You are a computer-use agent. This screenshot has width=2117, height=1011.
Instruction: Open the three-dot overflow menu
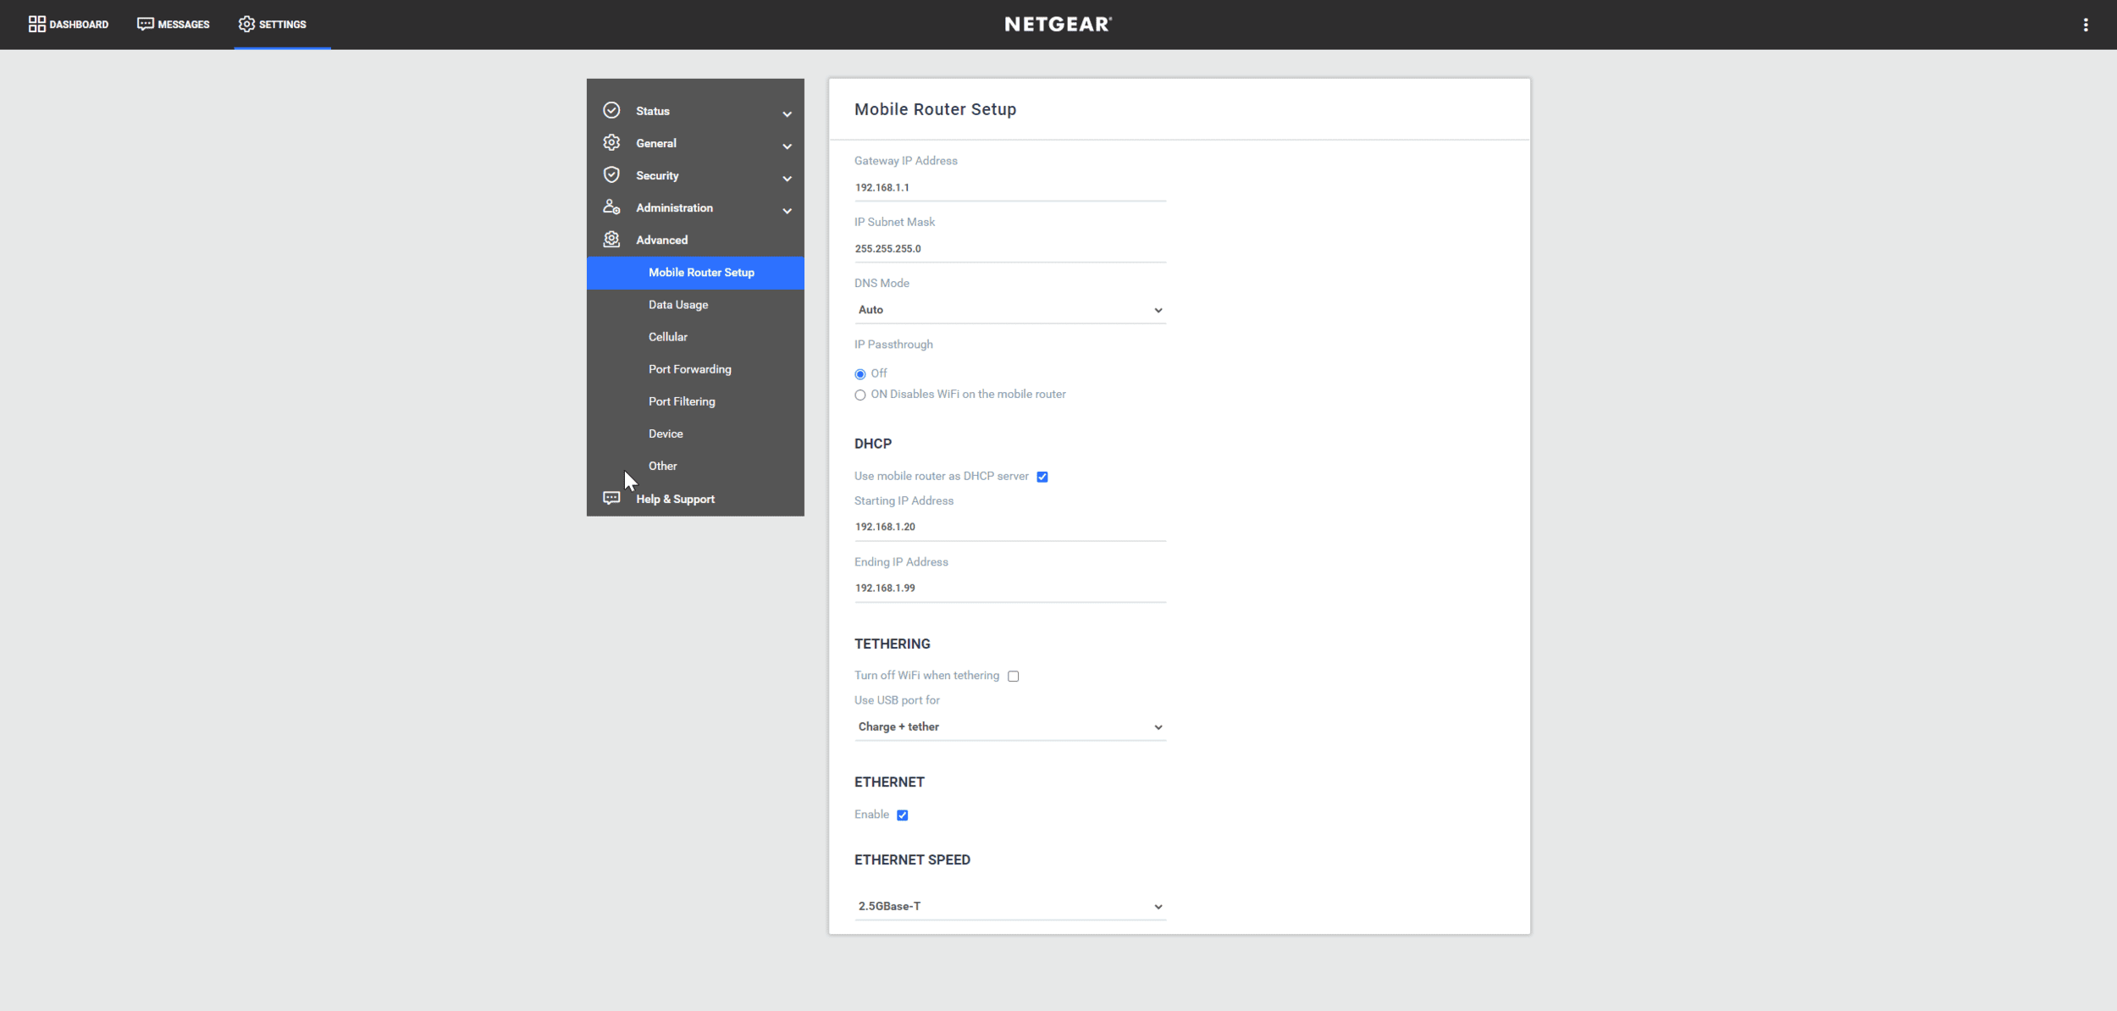tap(2085, 25)
